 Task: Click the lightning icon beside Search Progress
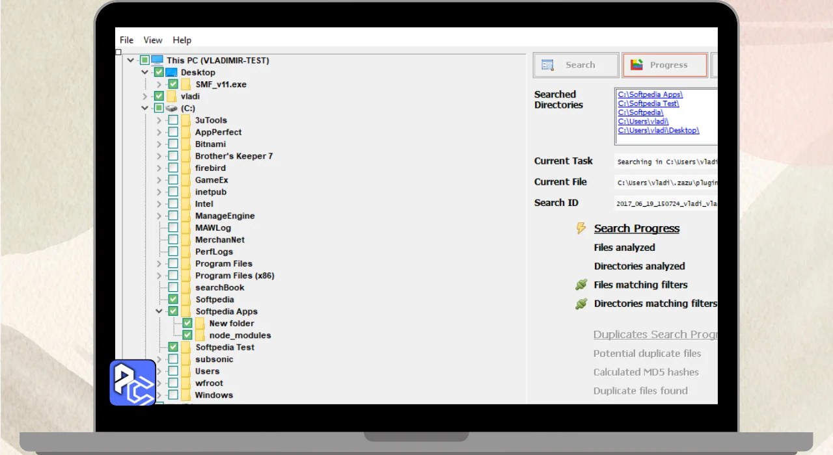[x=581, y=228]
